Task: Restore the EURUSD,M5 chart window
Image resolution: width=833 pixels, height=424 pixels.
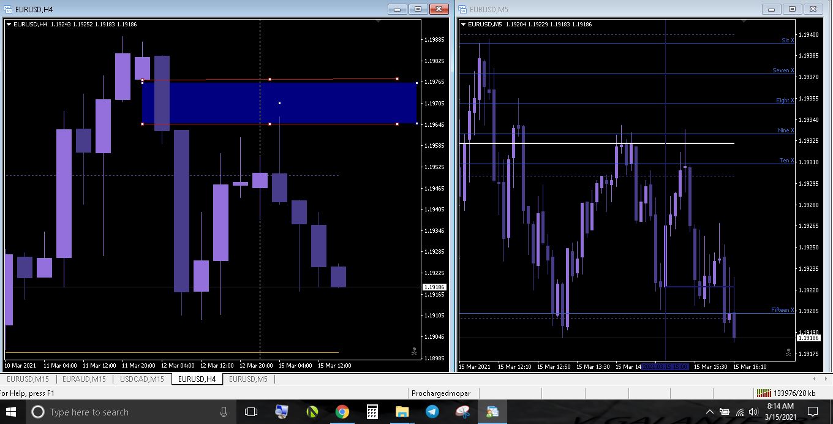Action: pos(792,9)
